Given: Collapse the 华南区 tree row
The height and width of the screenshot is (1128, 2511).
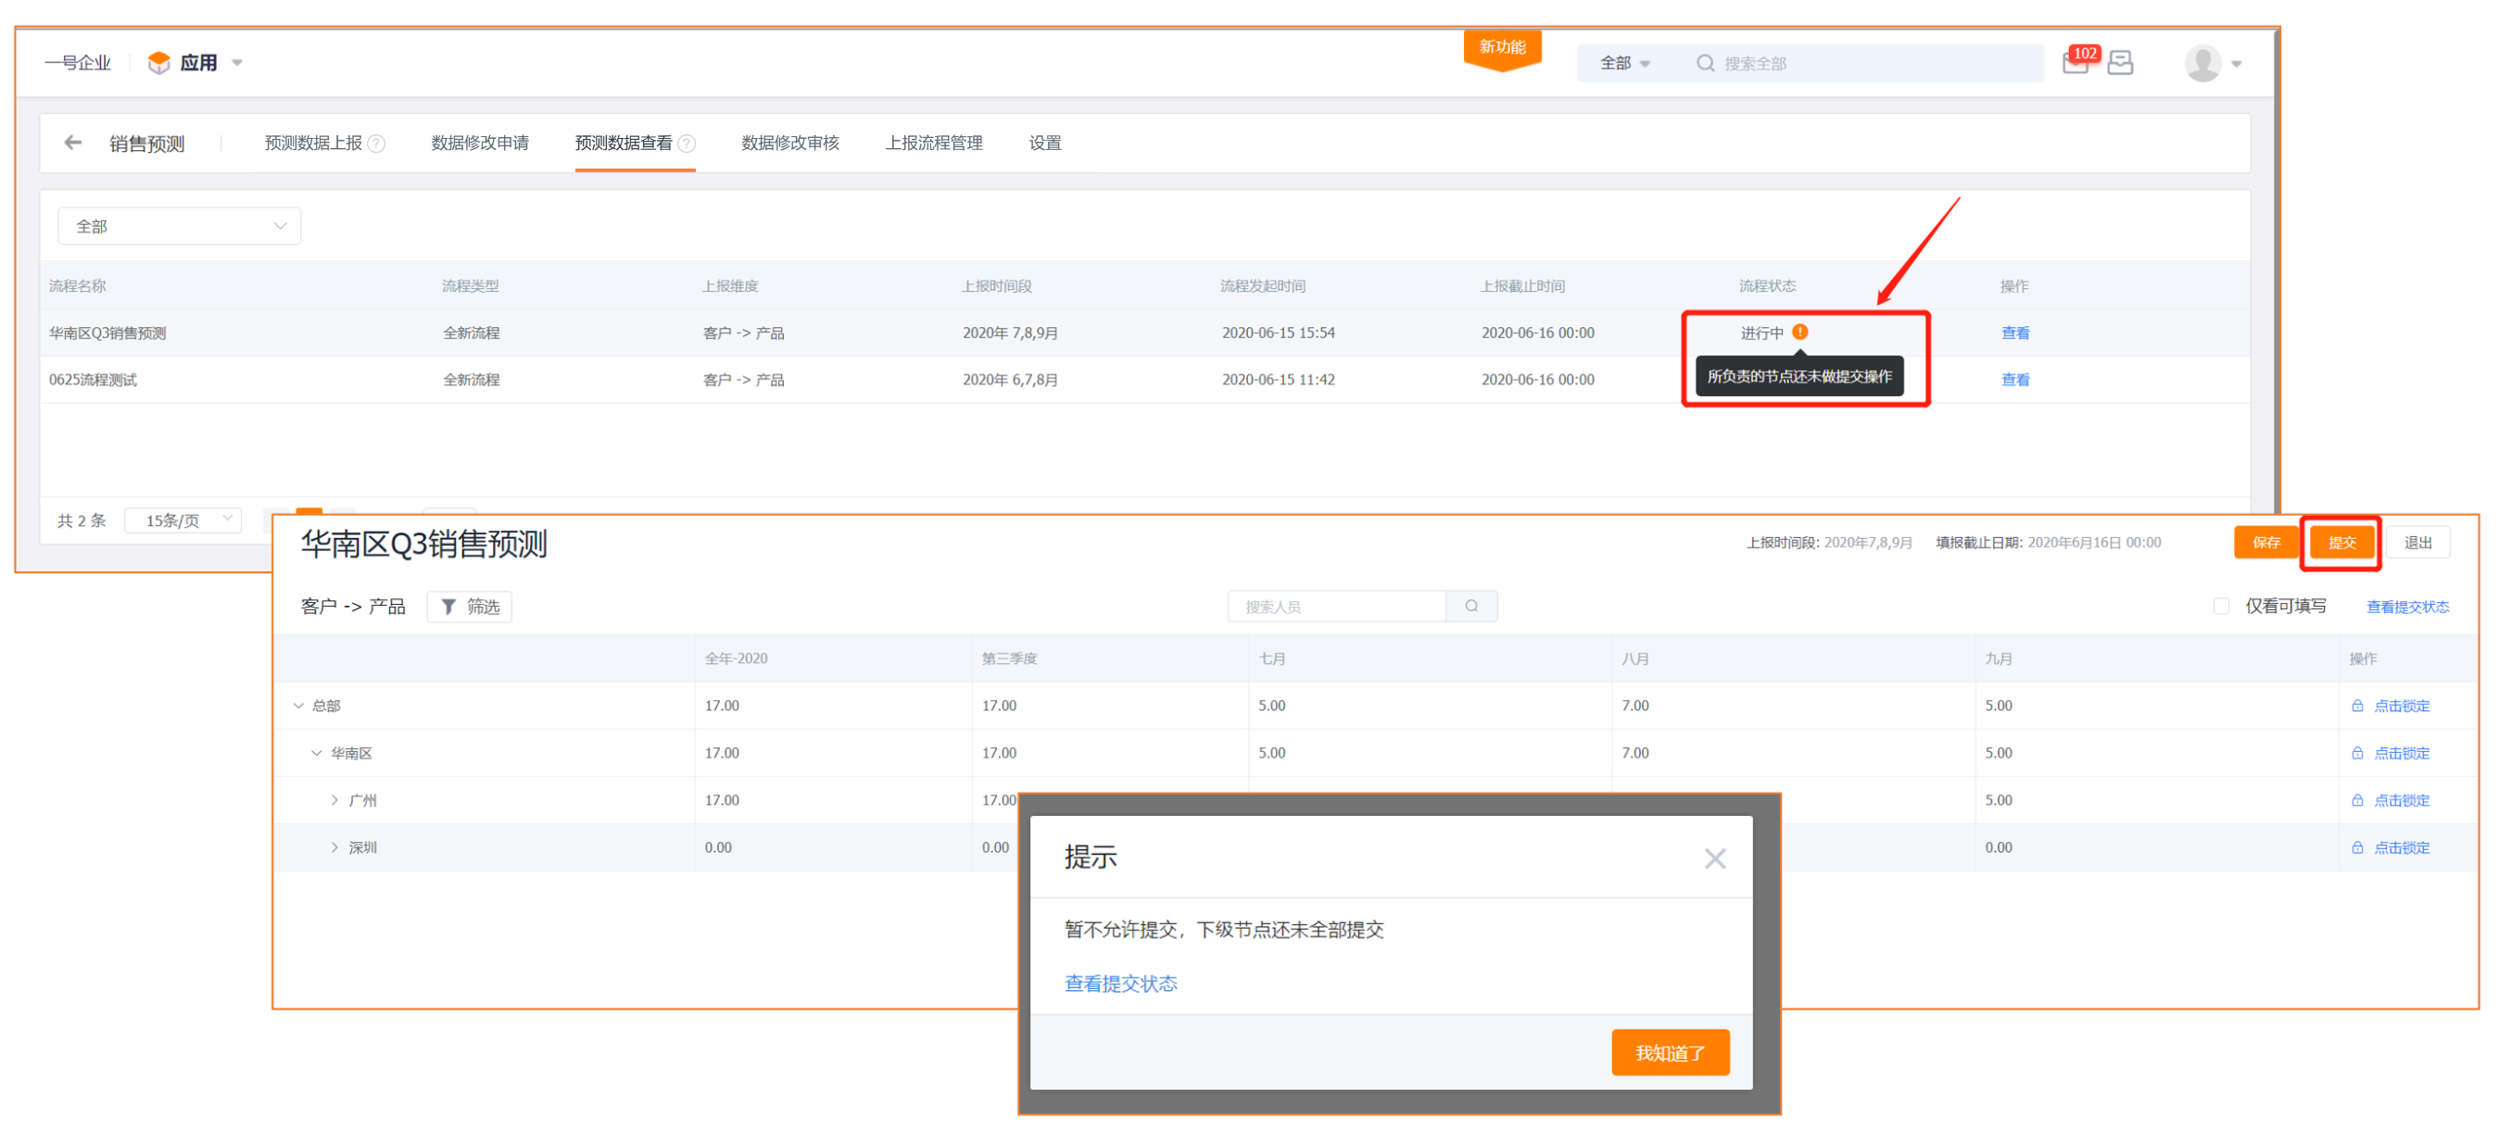Looking at the screenshot, I should click(x=316, y=753).
